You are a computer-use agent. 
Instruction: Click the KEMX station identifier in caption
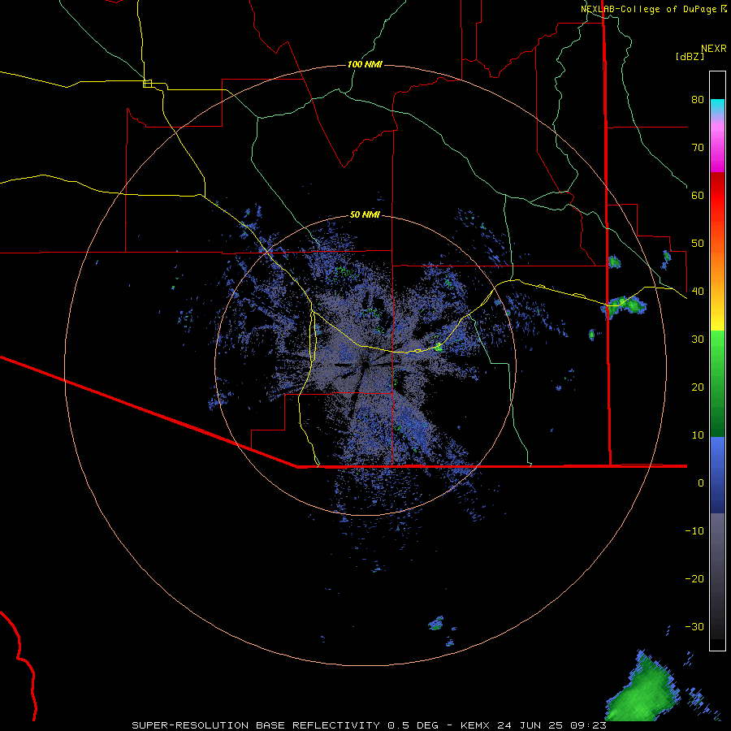(474, 725)
